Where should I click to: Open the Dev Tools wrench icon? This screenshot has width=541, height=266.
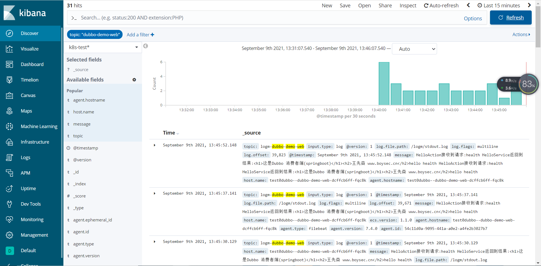9,204
